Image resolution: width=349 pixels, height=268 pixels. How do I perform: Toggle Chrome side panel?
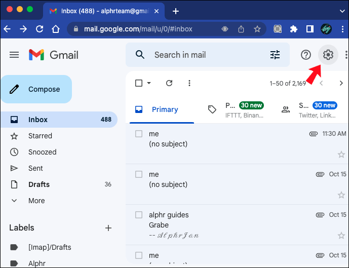[310, 29]
